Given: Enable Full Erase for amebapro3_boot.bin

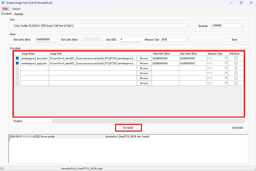Looking at the screenshot, I should 236,58.
